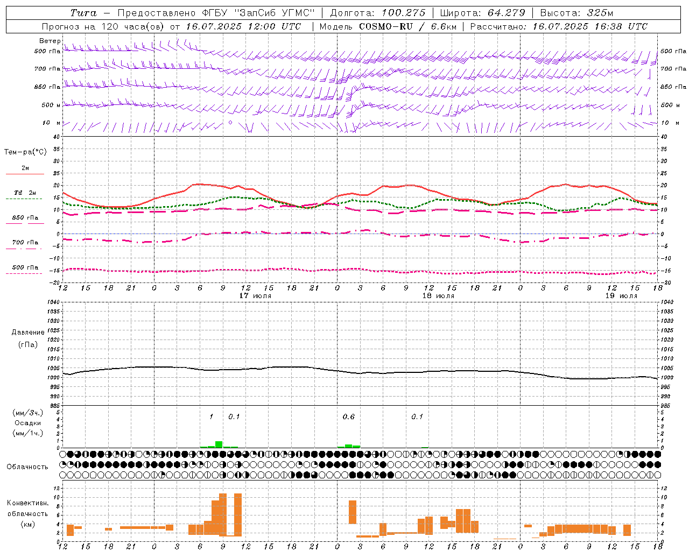Click the "850 гПа" temperature legend entry
689x551 pixels.
click(25, 217)
